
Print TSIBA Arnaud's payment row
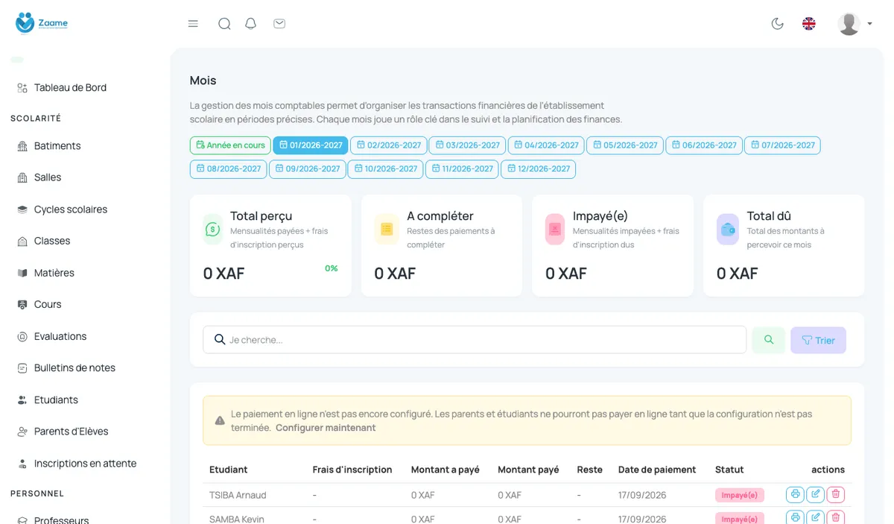click(795, 494)
